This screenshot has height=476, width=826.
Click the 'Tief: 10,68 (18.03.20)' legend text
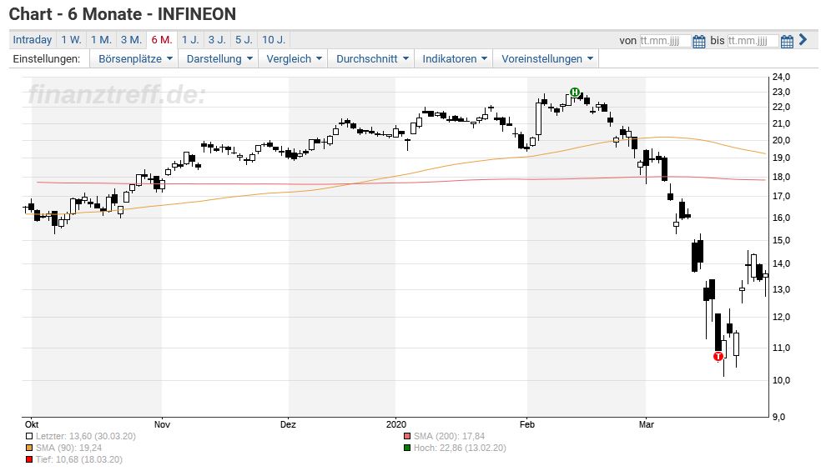tap(79, 459)
